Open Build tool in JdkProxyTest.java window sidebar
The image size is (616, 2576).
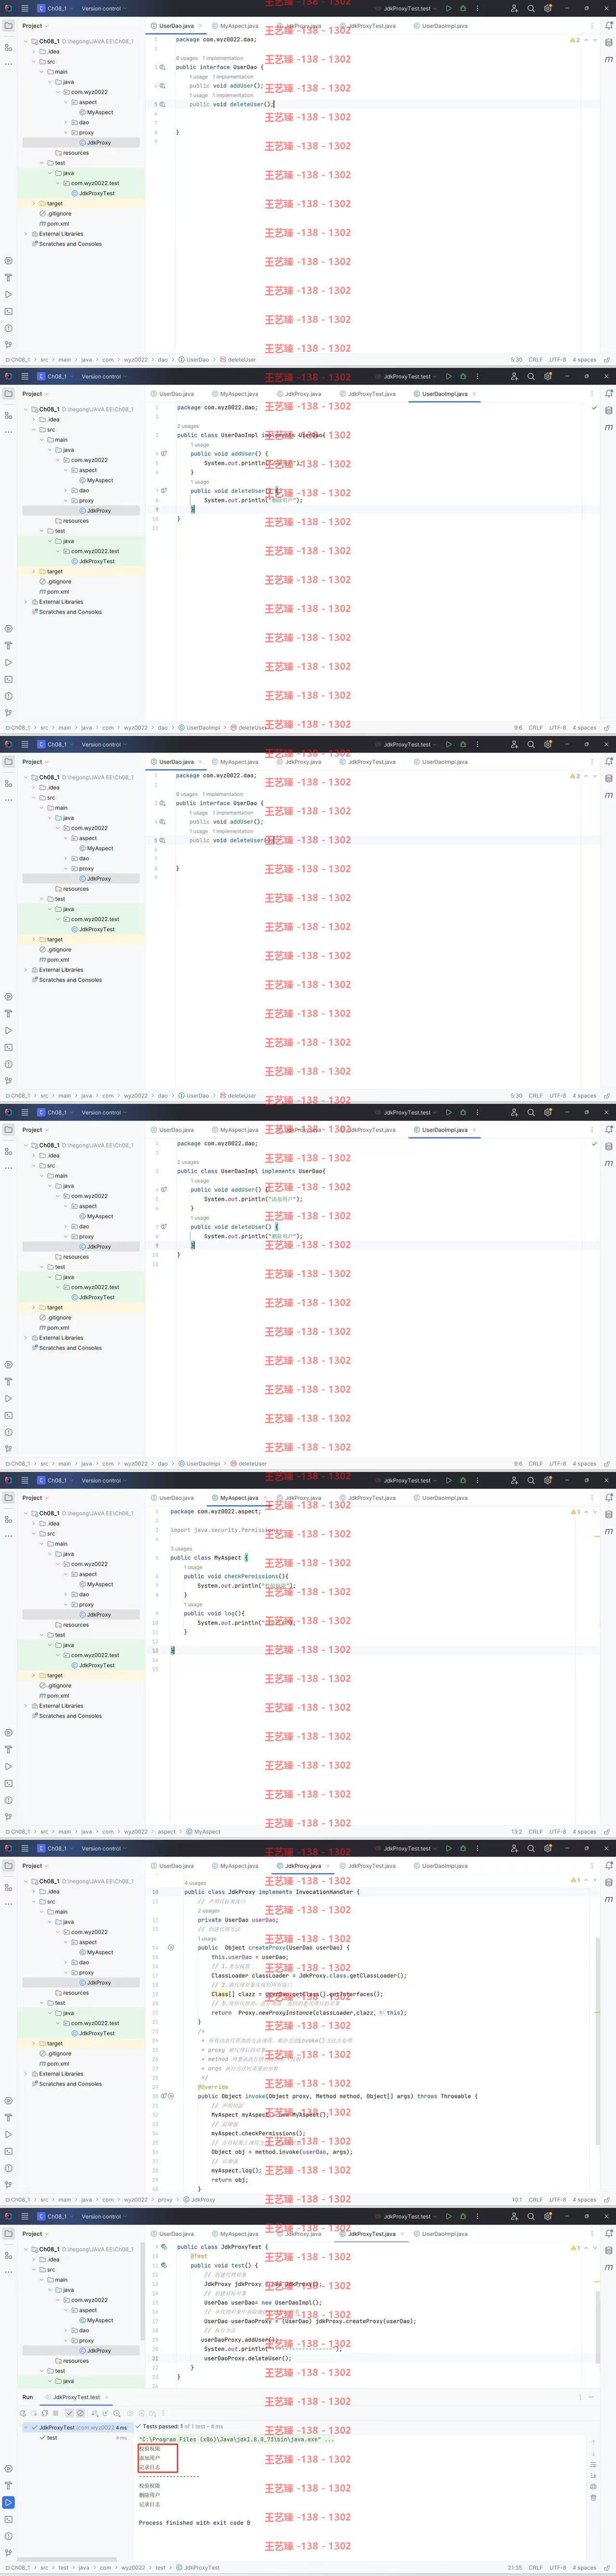8,2485
